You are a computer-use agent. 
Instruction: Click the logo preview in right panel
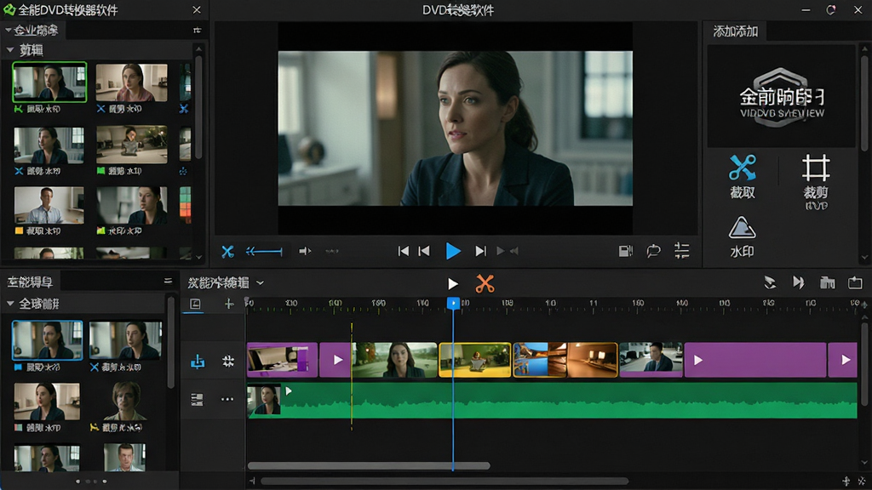coord(782,96)
